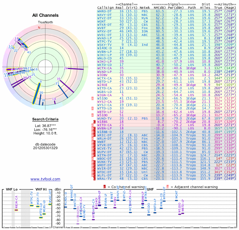Click the WTPC-TV callsign
Screen dimensions: 239x230
click(104, 41)
